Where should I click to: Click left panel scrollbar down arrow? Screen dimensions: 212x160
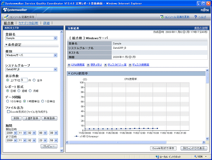(x=61, y=150)
